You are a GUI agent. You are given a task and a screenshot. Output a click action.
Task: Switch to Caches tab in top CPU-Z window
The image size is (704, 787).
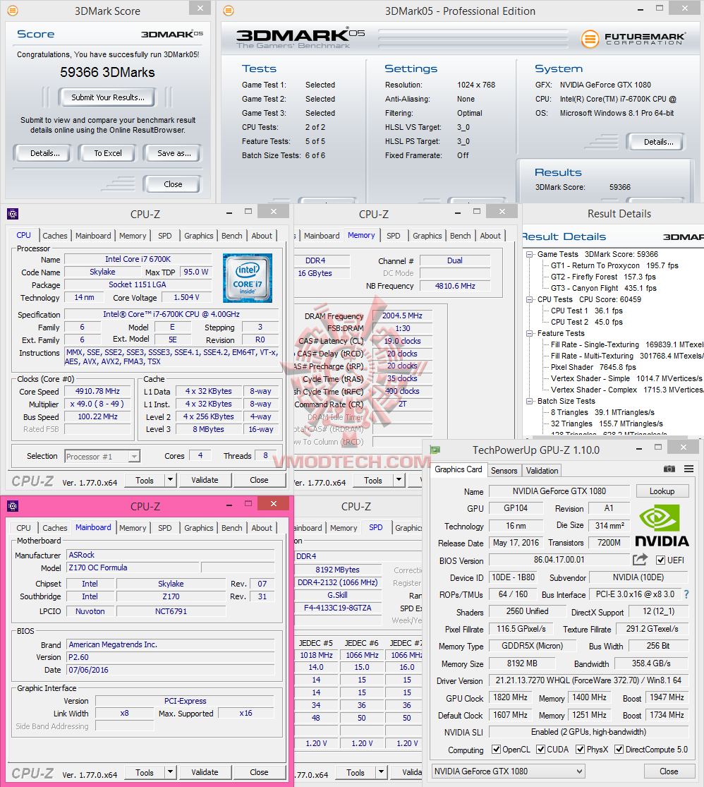55,236
